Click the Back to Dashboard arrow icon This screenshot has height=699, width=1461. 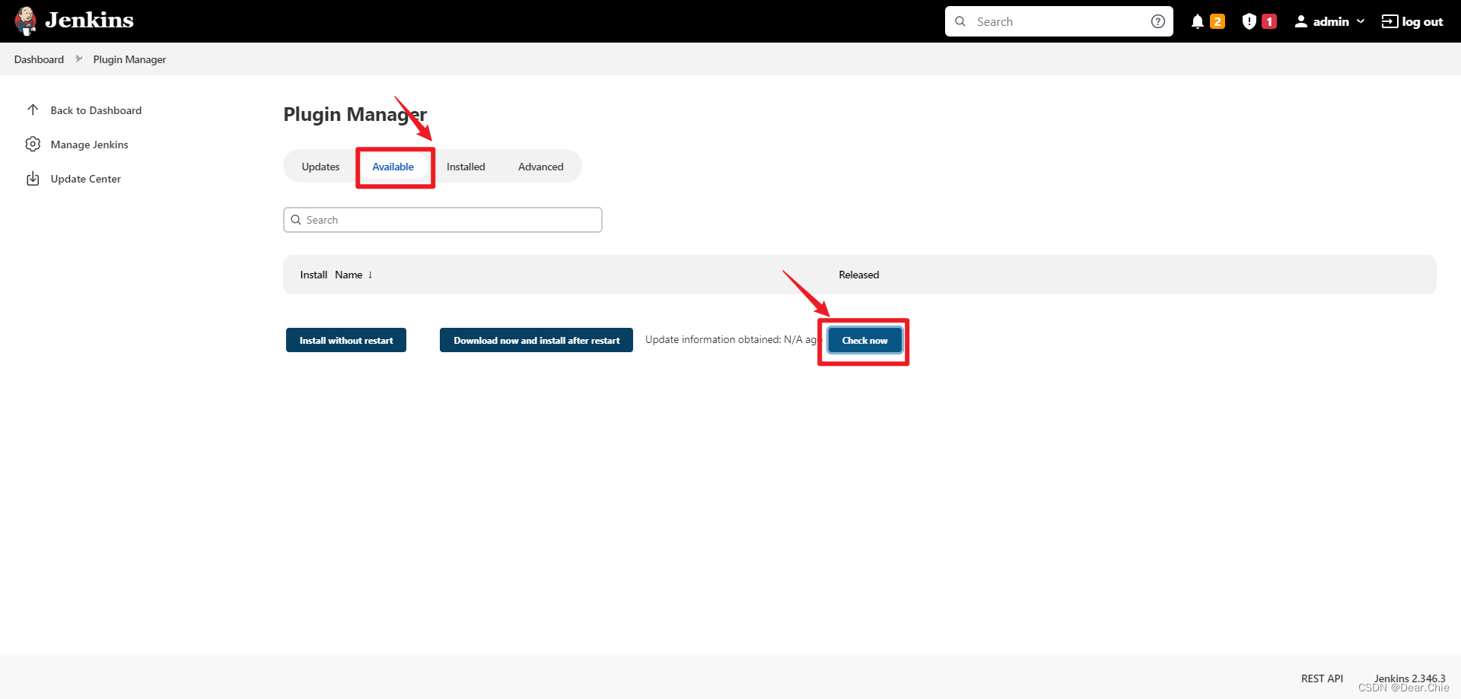coord(33,110)
